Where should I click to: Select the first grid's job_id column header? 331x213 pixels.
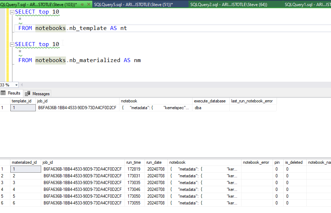pos(78,101)
